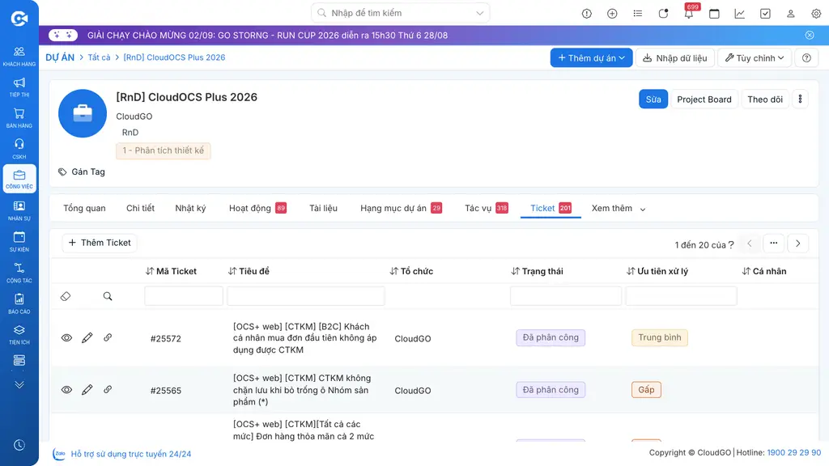Open the top bar checklist task icon
This screenshot has height=466, width=829.
[x=765, y=14]
